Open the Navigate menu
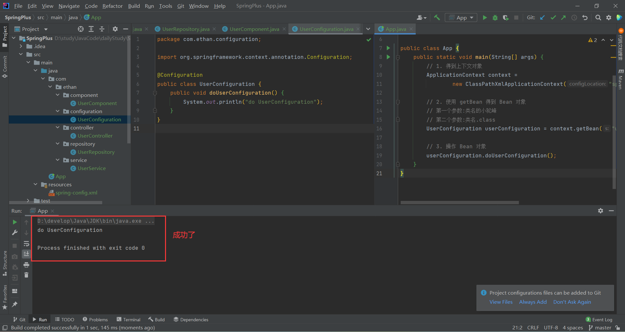 click(69, 6)
